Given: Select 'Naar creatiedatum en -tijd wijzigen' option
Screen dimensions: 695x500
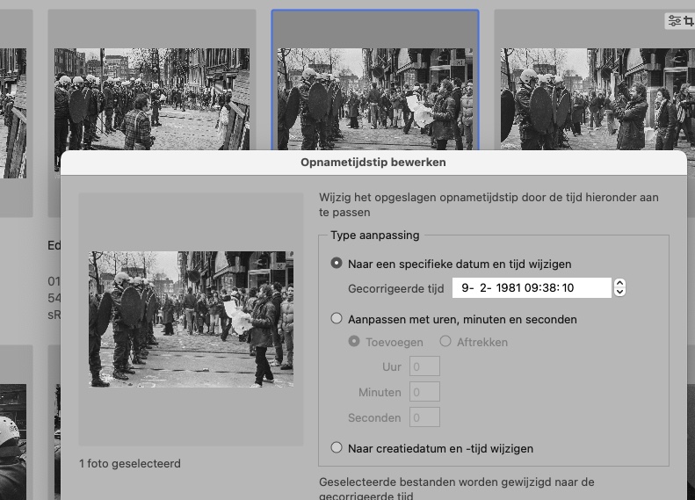Looking at the screenshot, I should click(x=337, y=448).
